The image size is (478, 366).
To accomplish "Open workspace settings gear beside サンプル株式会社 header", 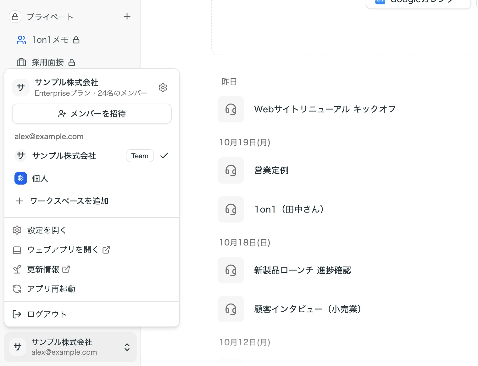I will pyautogui.click(x=163, y=88).
